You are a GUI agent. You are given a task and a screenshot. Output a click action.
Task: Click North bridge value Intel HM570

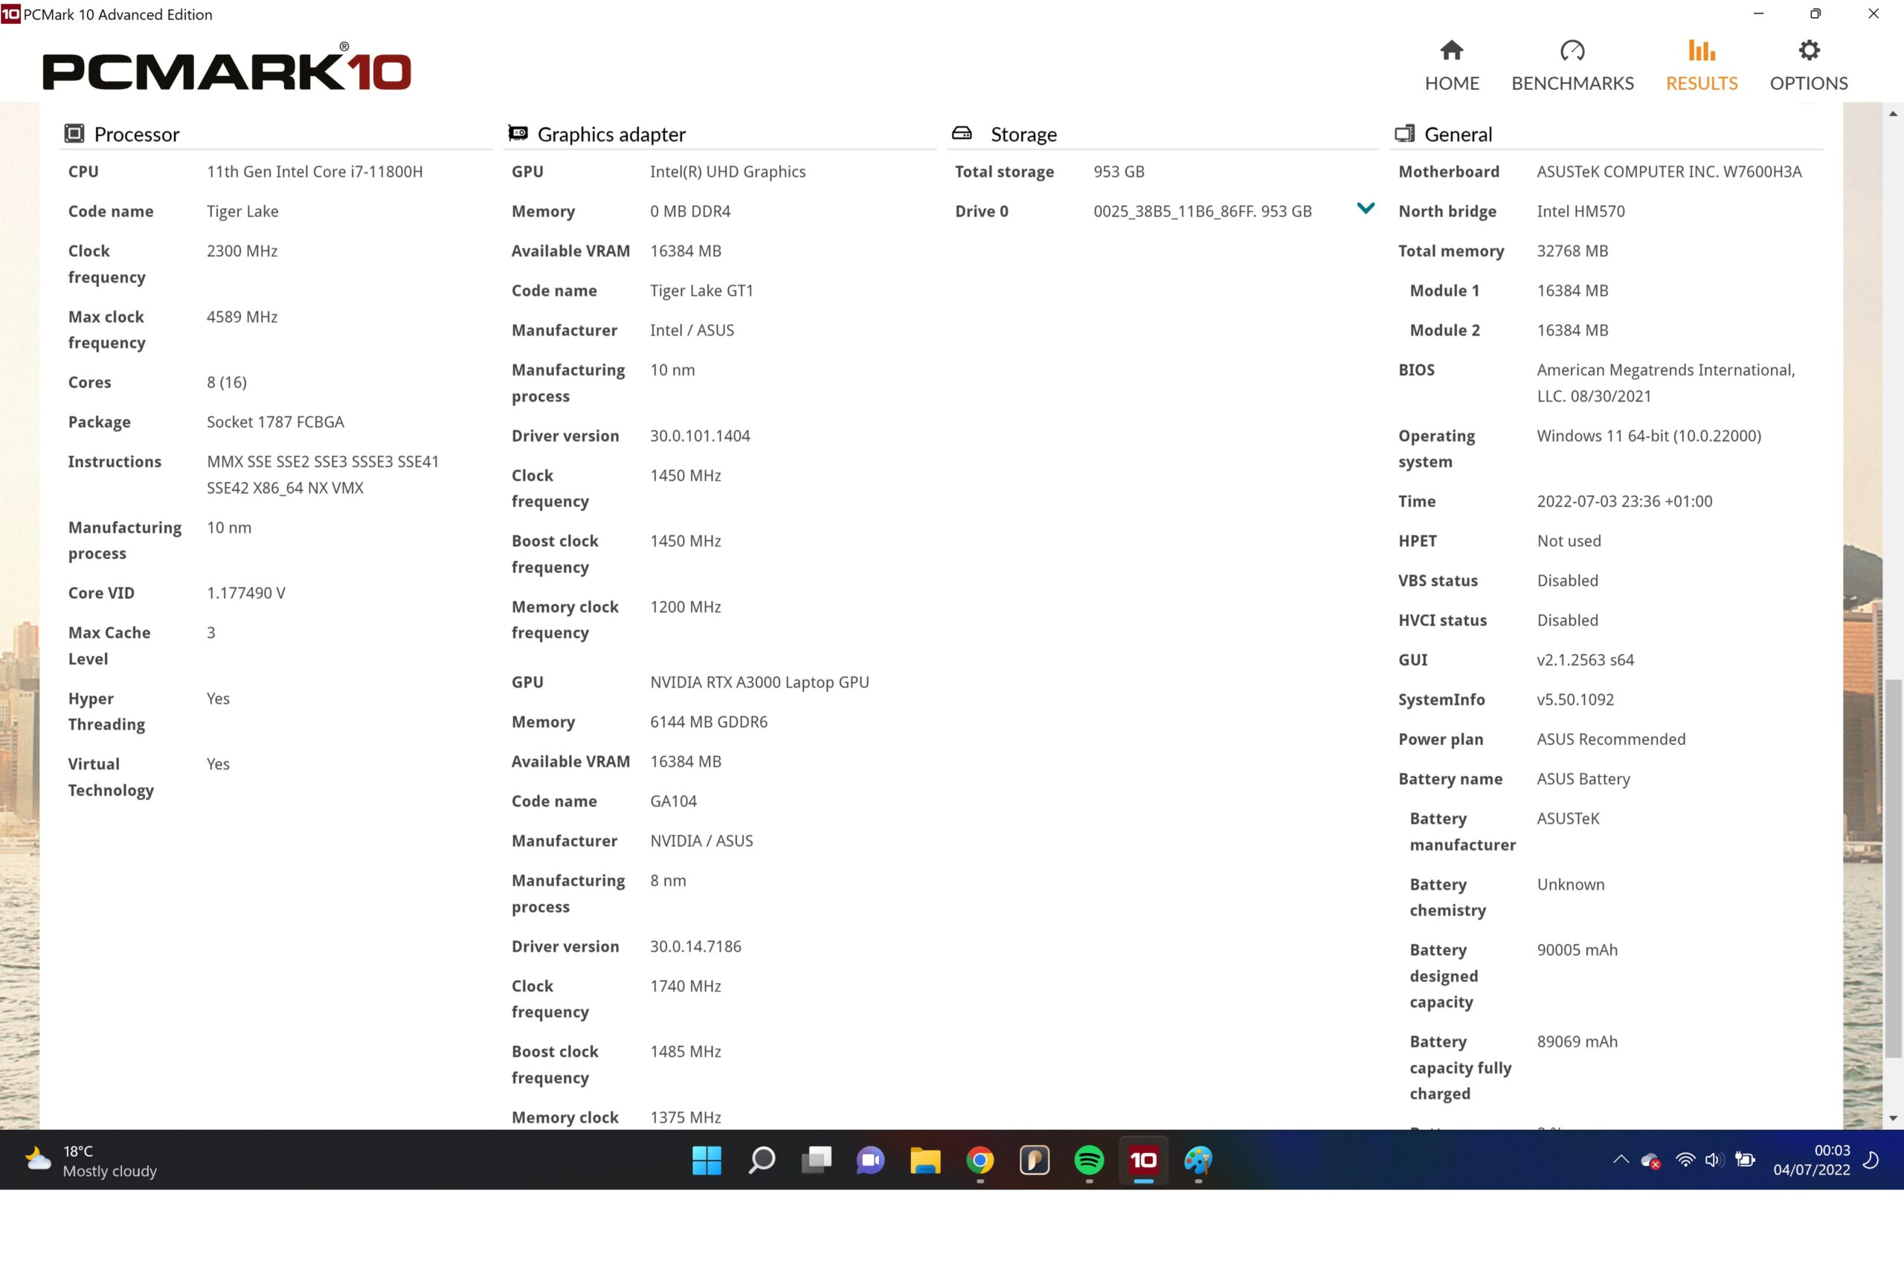[1581, 211]
